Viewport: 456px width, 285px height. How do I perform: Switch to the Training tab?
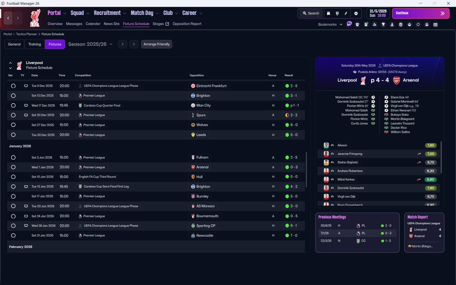[x=35, y=44]
